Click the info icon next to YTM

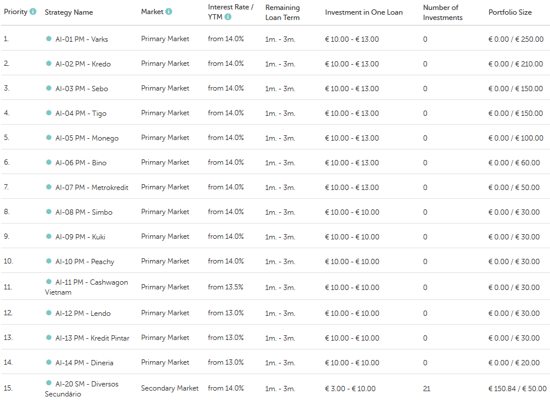click(228, 16)
